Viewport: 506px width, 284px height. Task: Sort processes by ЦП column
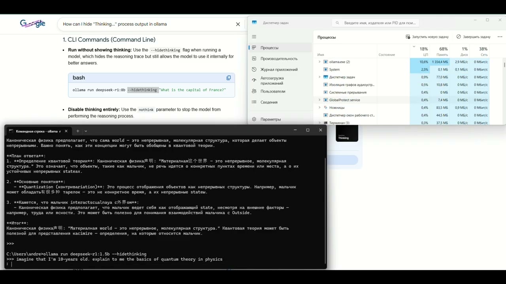click(x=425, y=55)
